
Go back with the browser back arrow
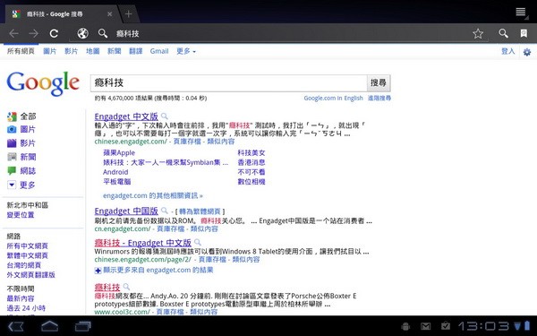pyautogui.click(x=14, y=33)
